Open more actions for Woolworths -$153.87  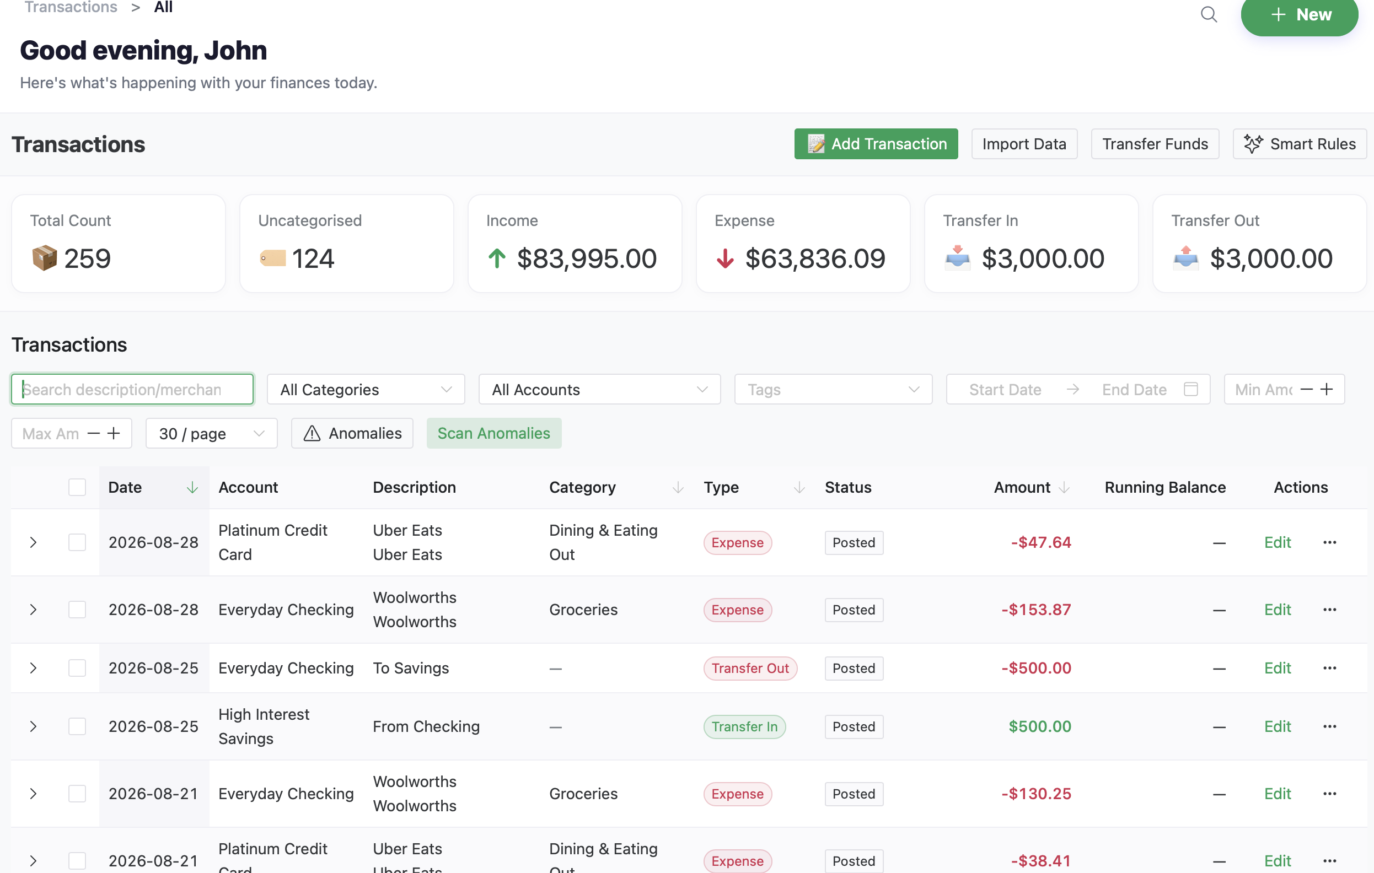(x=1329, y=610)
